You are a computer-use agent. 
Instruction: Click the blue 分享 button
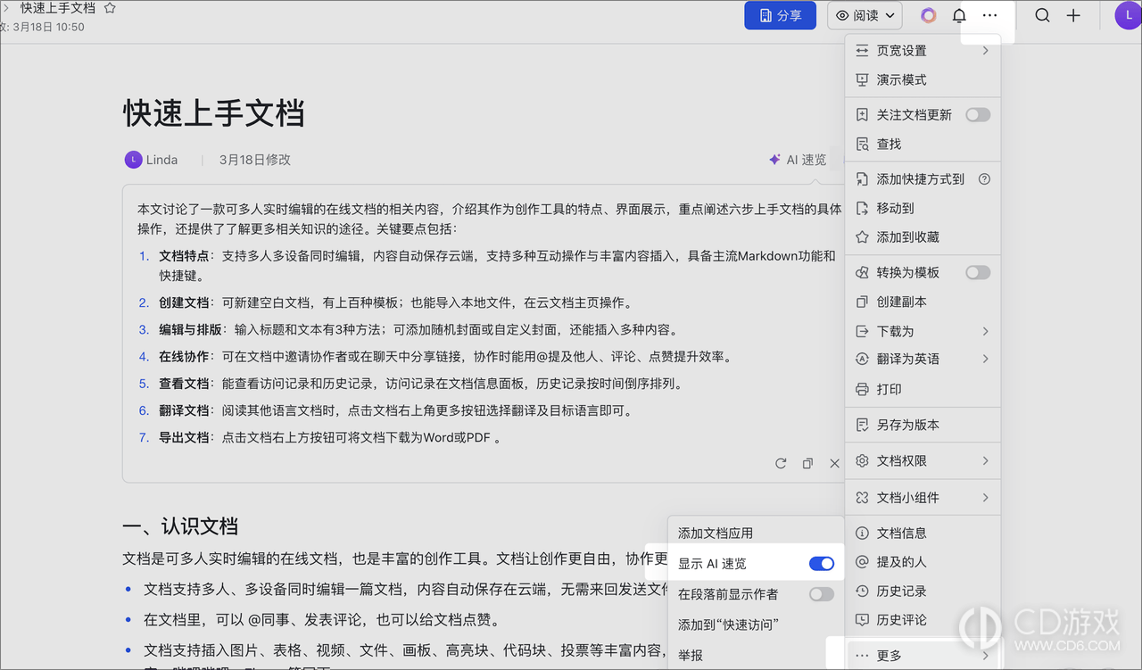coord(781,15)
